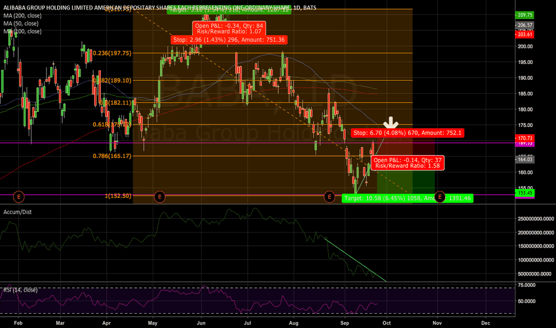
Task: Click 160.00 on the price axis
Action: tap(525, 172)
